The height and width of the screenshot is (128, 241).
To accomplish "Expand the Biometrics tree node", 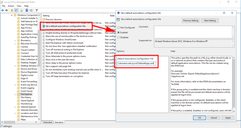I will pyautogui.click(x=15, y=40).
